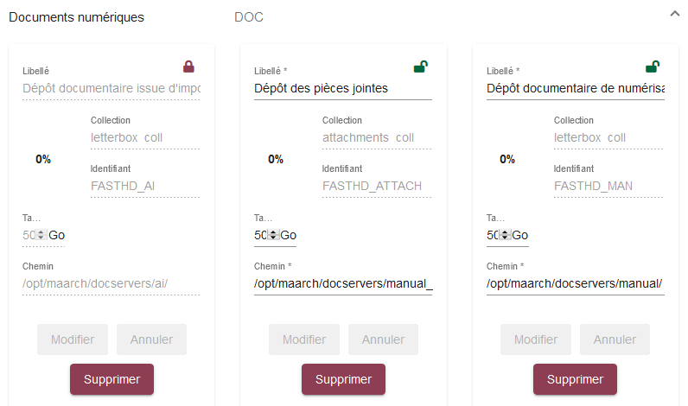Screen dimensions: 688x406
Task: Click red locked padlock on first docserver card
Action: [x=188, y=67]
